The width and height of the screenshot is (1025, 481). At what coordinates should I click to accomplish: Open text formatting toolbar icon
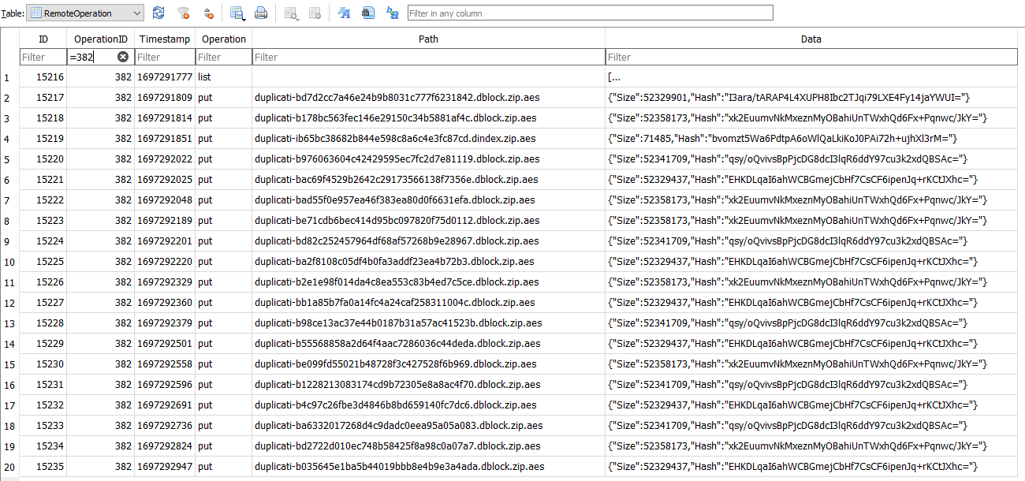pos(344,13)
